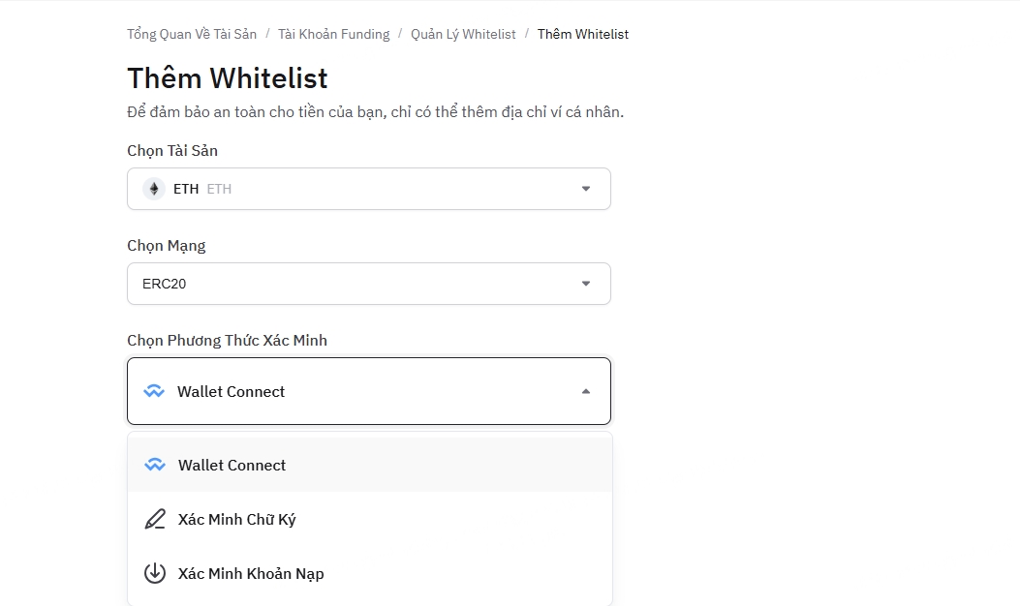The height and width of the screenshot is (606, 1020).
Task: Click the Wallet Connect selected method field
Action: (x=369, y=391)
